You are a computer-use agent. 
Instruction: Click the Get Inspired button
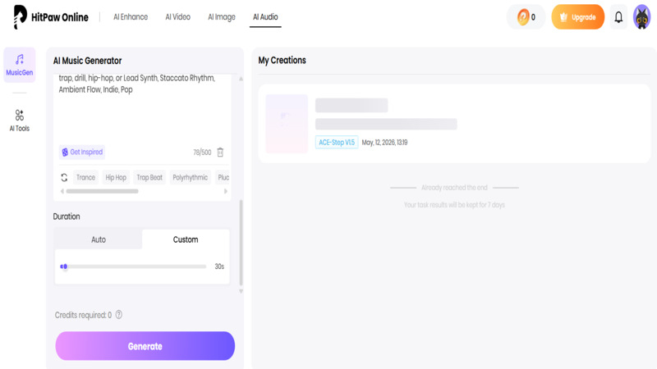(x=82, y=152)
